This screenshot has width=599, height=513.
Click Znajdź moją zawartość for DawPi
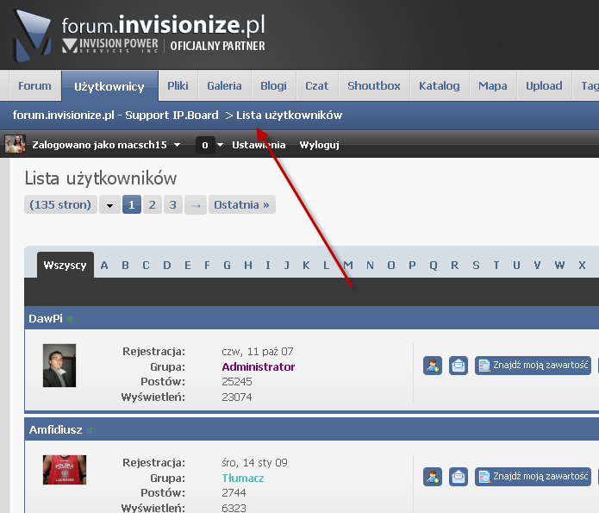coord(533,366)
